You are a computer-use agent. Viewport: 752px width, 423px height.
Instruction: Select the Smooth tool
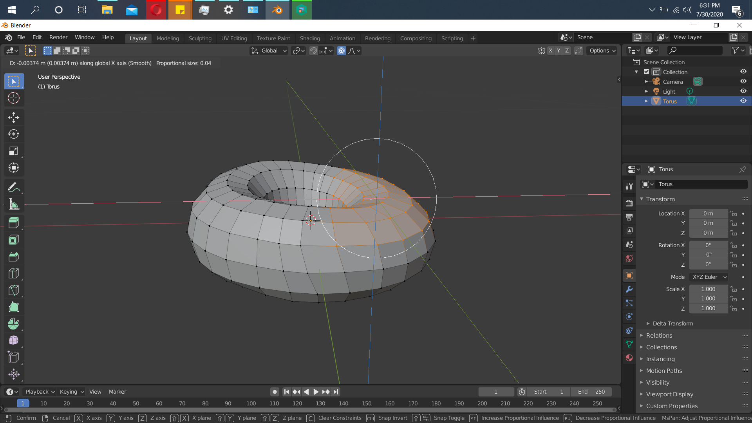pos(14,340)
